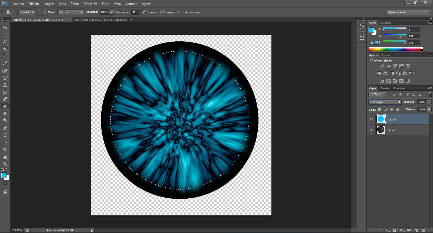Select the Horizontal Type tool
Screen dimensions: 433x233
5,135
